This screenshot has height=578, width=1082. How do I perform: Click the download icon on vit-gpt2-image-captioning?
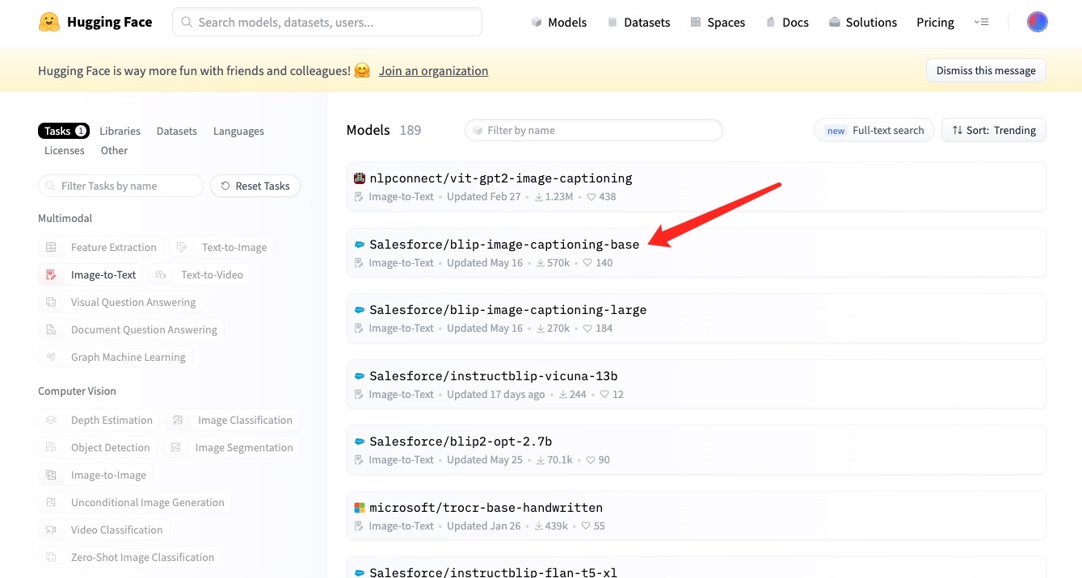(x=540, y=197)
